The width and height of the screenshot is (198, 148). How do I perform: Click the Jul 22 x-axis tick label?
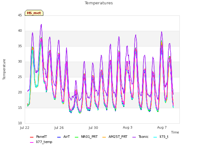pos(25,128)
